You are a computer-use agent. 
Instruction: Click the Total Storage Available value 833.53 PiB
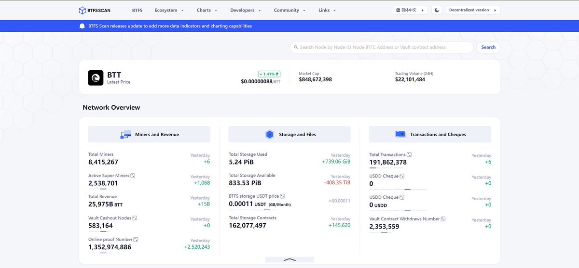[245, 183]
